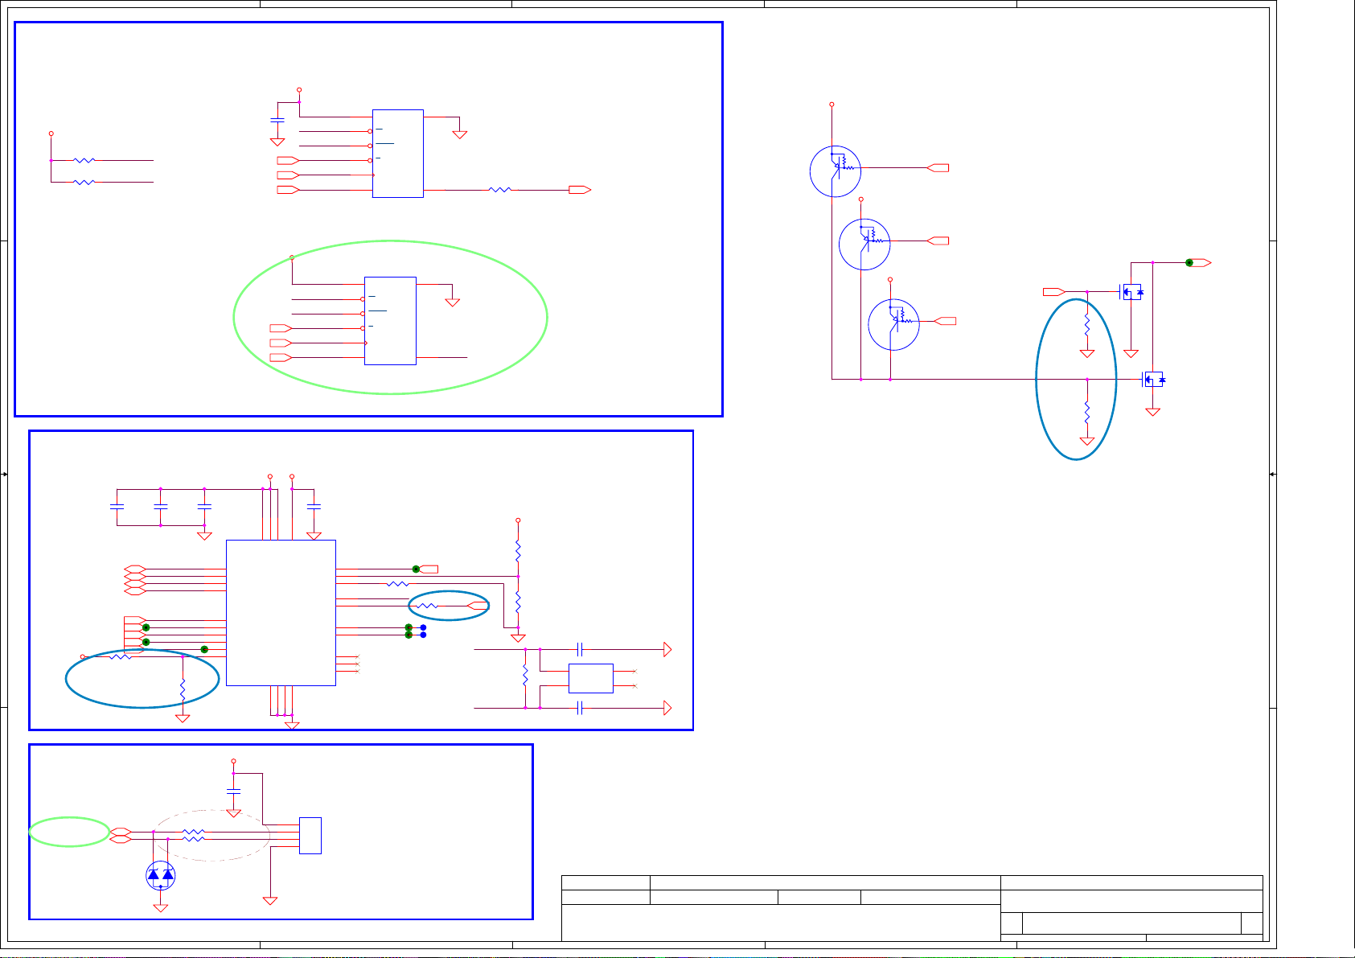Click the ground symbol under the lower MOSFET
The width and height of the screenshot is (1355, 958).
(x=1153, y=412)
